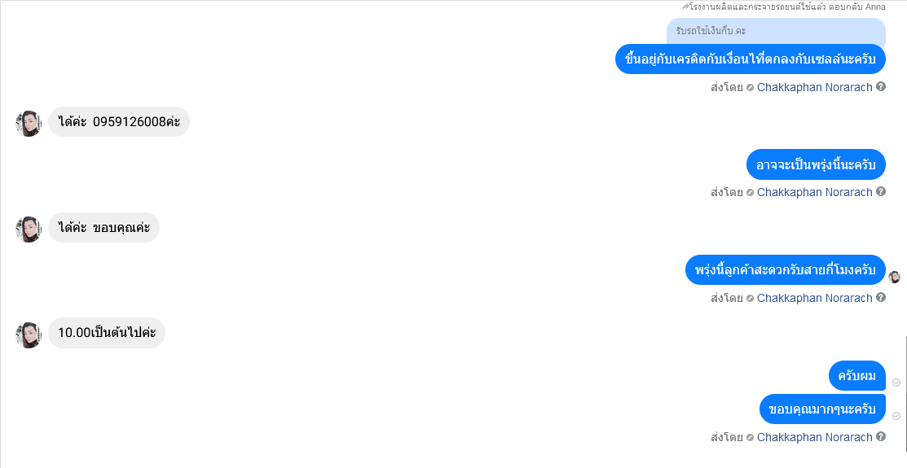Open Chakkaphan Norarach link under 'อาจจะเป็นพรุ่งนี้นะครับ'
The width and height of the screenshot is (907, 468).
tap(814, 192)
